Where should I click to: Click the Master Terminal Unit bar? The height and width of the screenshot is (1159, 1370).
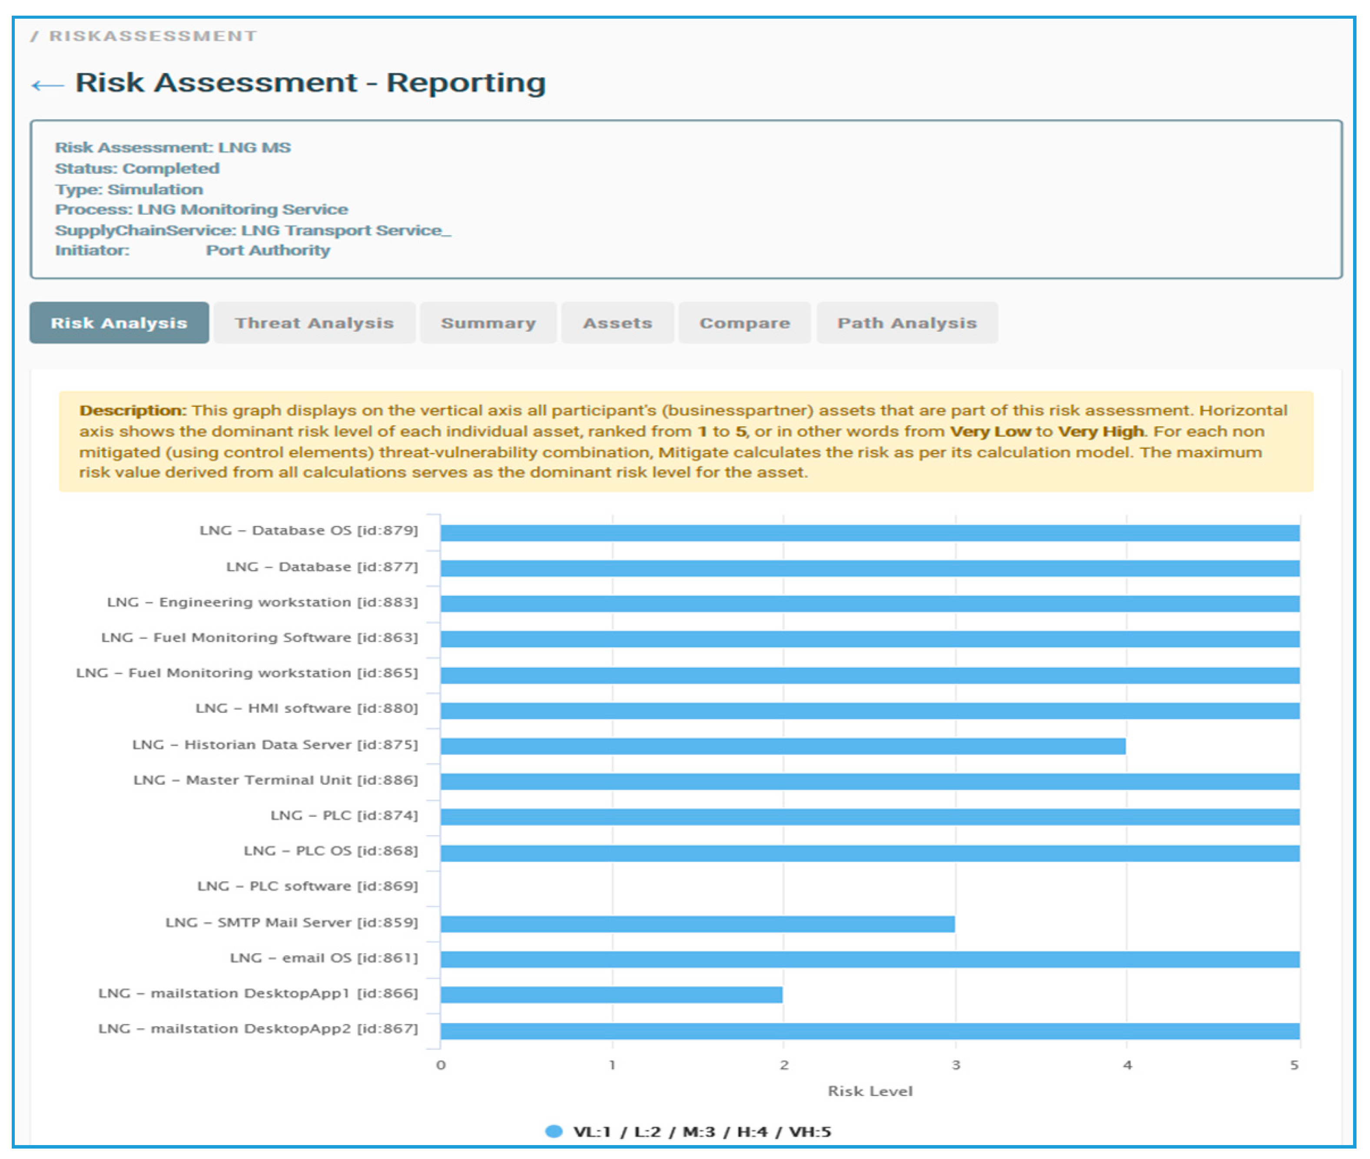click(x=869, y=781)
